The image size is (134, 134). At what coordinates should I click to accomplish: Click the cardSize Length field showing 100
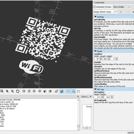coord(105,59)
